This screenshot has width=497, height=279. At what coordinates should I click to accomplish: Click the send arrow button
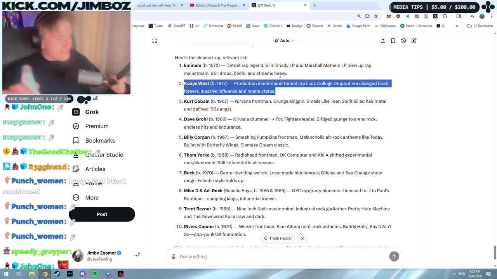click(394, 257)
